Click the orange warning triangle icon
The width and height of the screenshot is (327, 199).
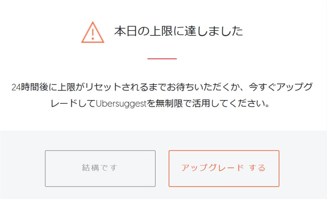coord(93,32)
